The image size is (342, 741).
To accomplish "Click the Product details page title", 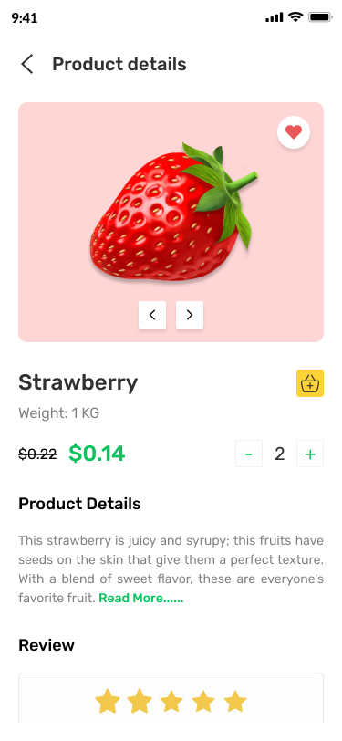I will tap(119, 64).
